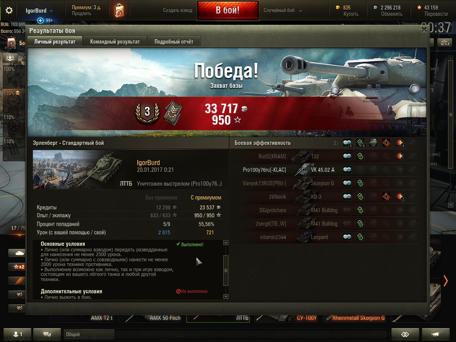Select the Rheinmetall Skorpion G tank
The height and width of the screenshot is (342, 456).
click(355, 318)
